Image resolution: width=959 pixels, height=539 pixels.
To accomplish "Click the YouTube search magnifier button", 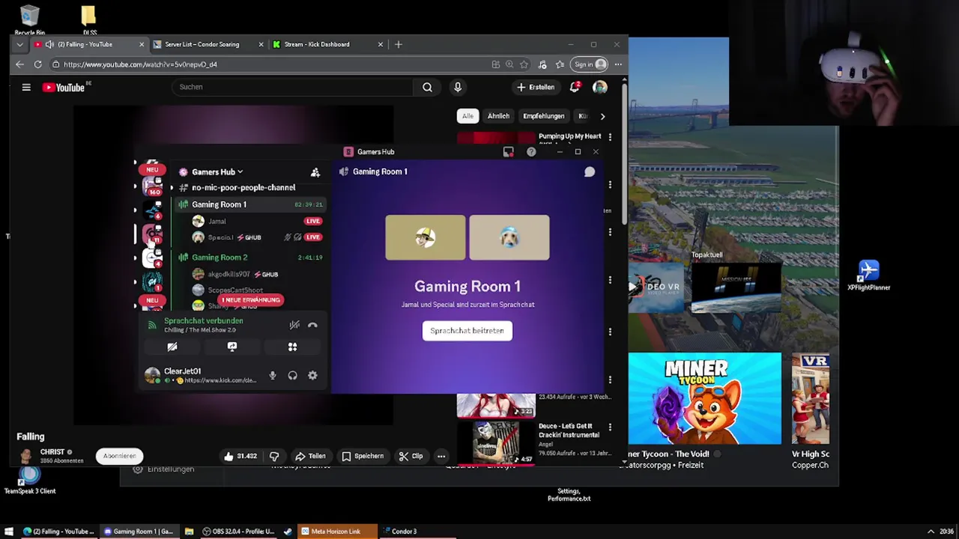I will tap(427, 87).
